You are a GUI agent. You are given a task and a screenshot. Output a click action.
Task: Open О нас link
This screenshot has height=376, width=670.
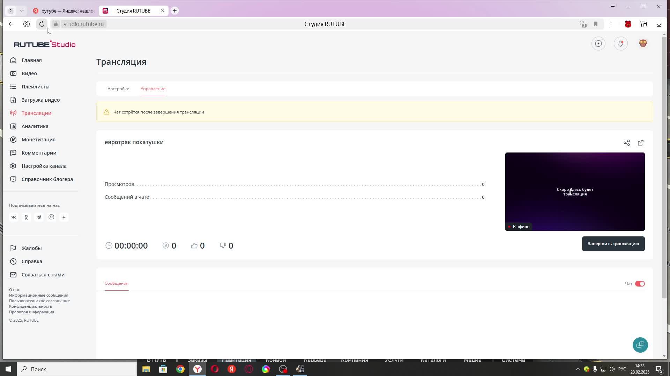[14, 290]
